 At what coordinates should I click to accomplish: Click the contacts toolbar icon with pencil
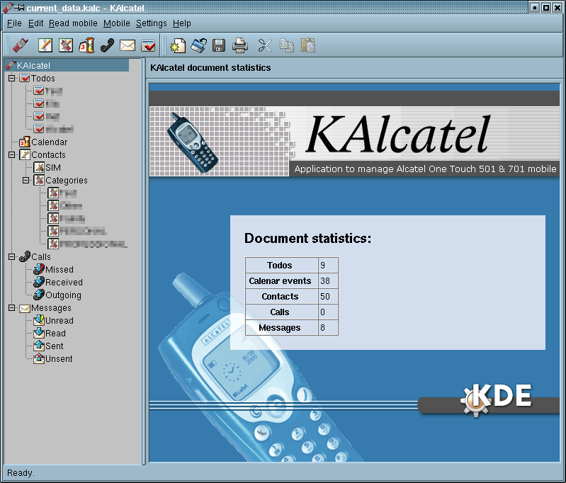[45, 45]
